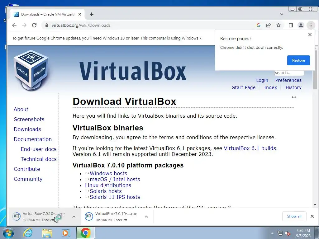Click the Restore button

coord(298,60)
